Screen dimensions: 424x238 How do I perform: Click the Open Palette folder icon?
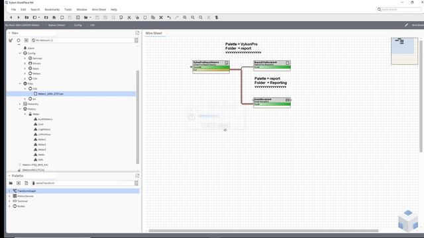click(x=11, y=183)
